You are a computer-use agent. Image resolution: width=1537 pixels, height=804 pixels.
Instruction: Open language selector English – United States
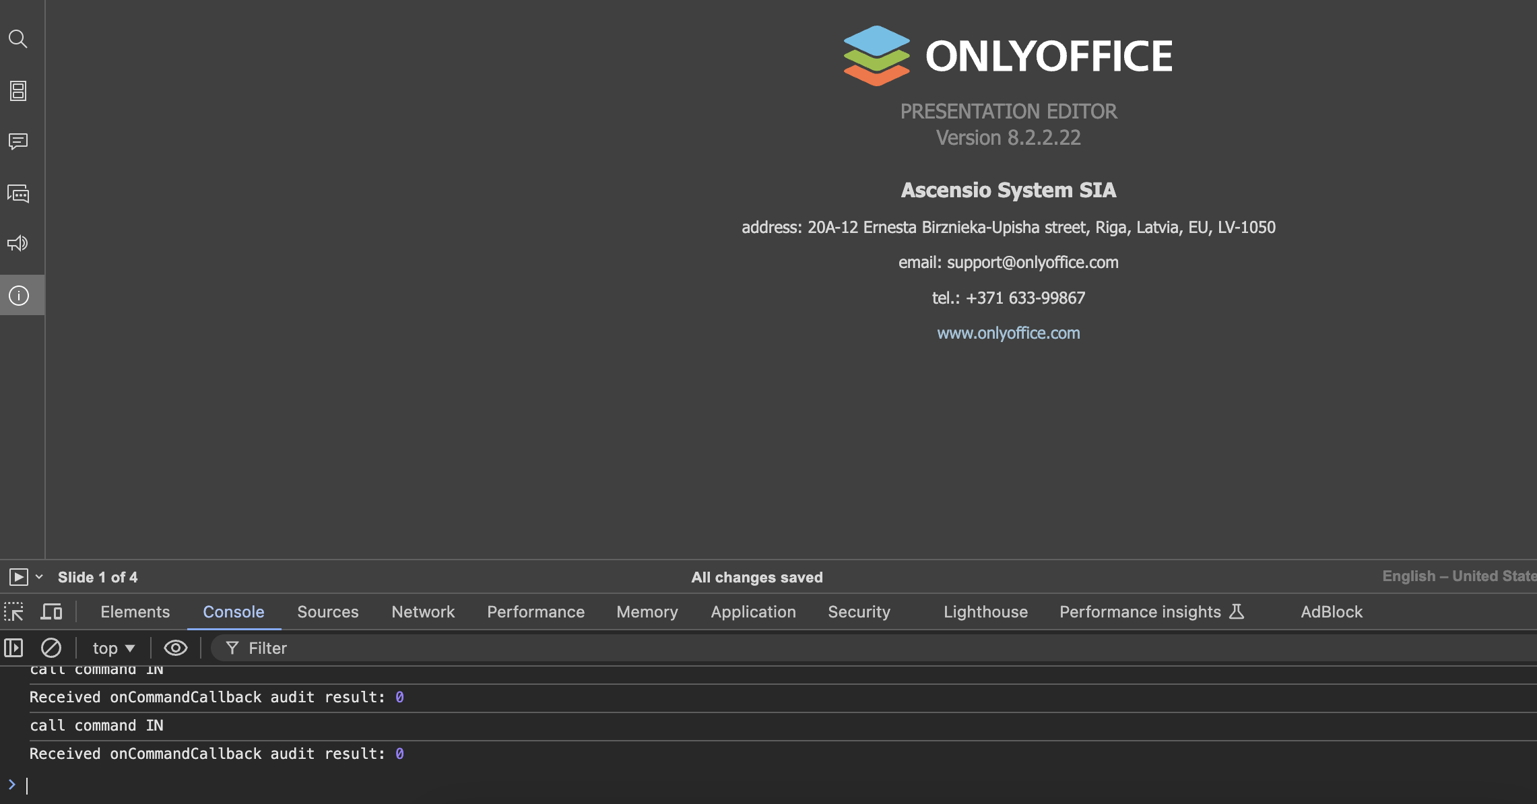[1460, 576]
